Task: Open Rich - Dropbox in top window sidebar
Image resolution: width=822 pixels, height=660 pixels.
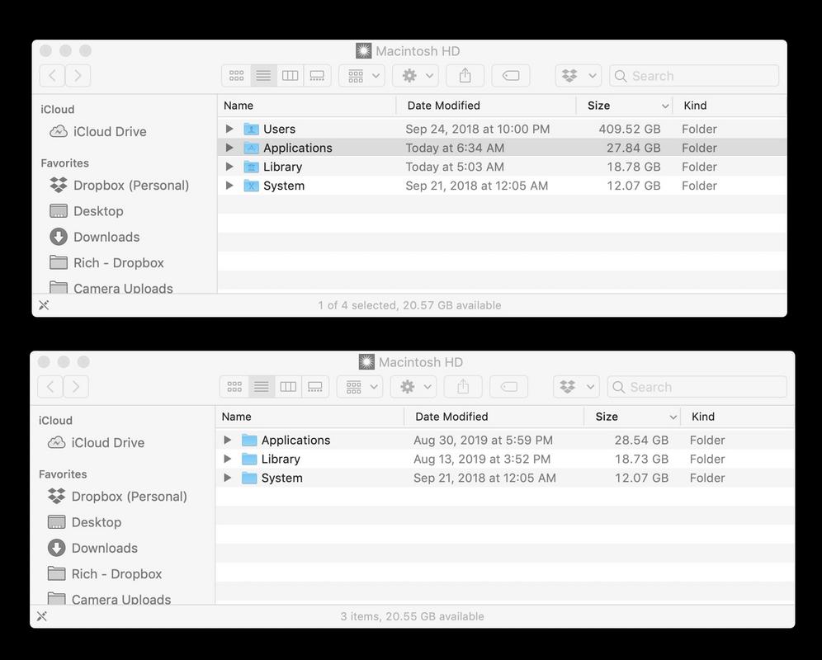Action: (106, 262)
